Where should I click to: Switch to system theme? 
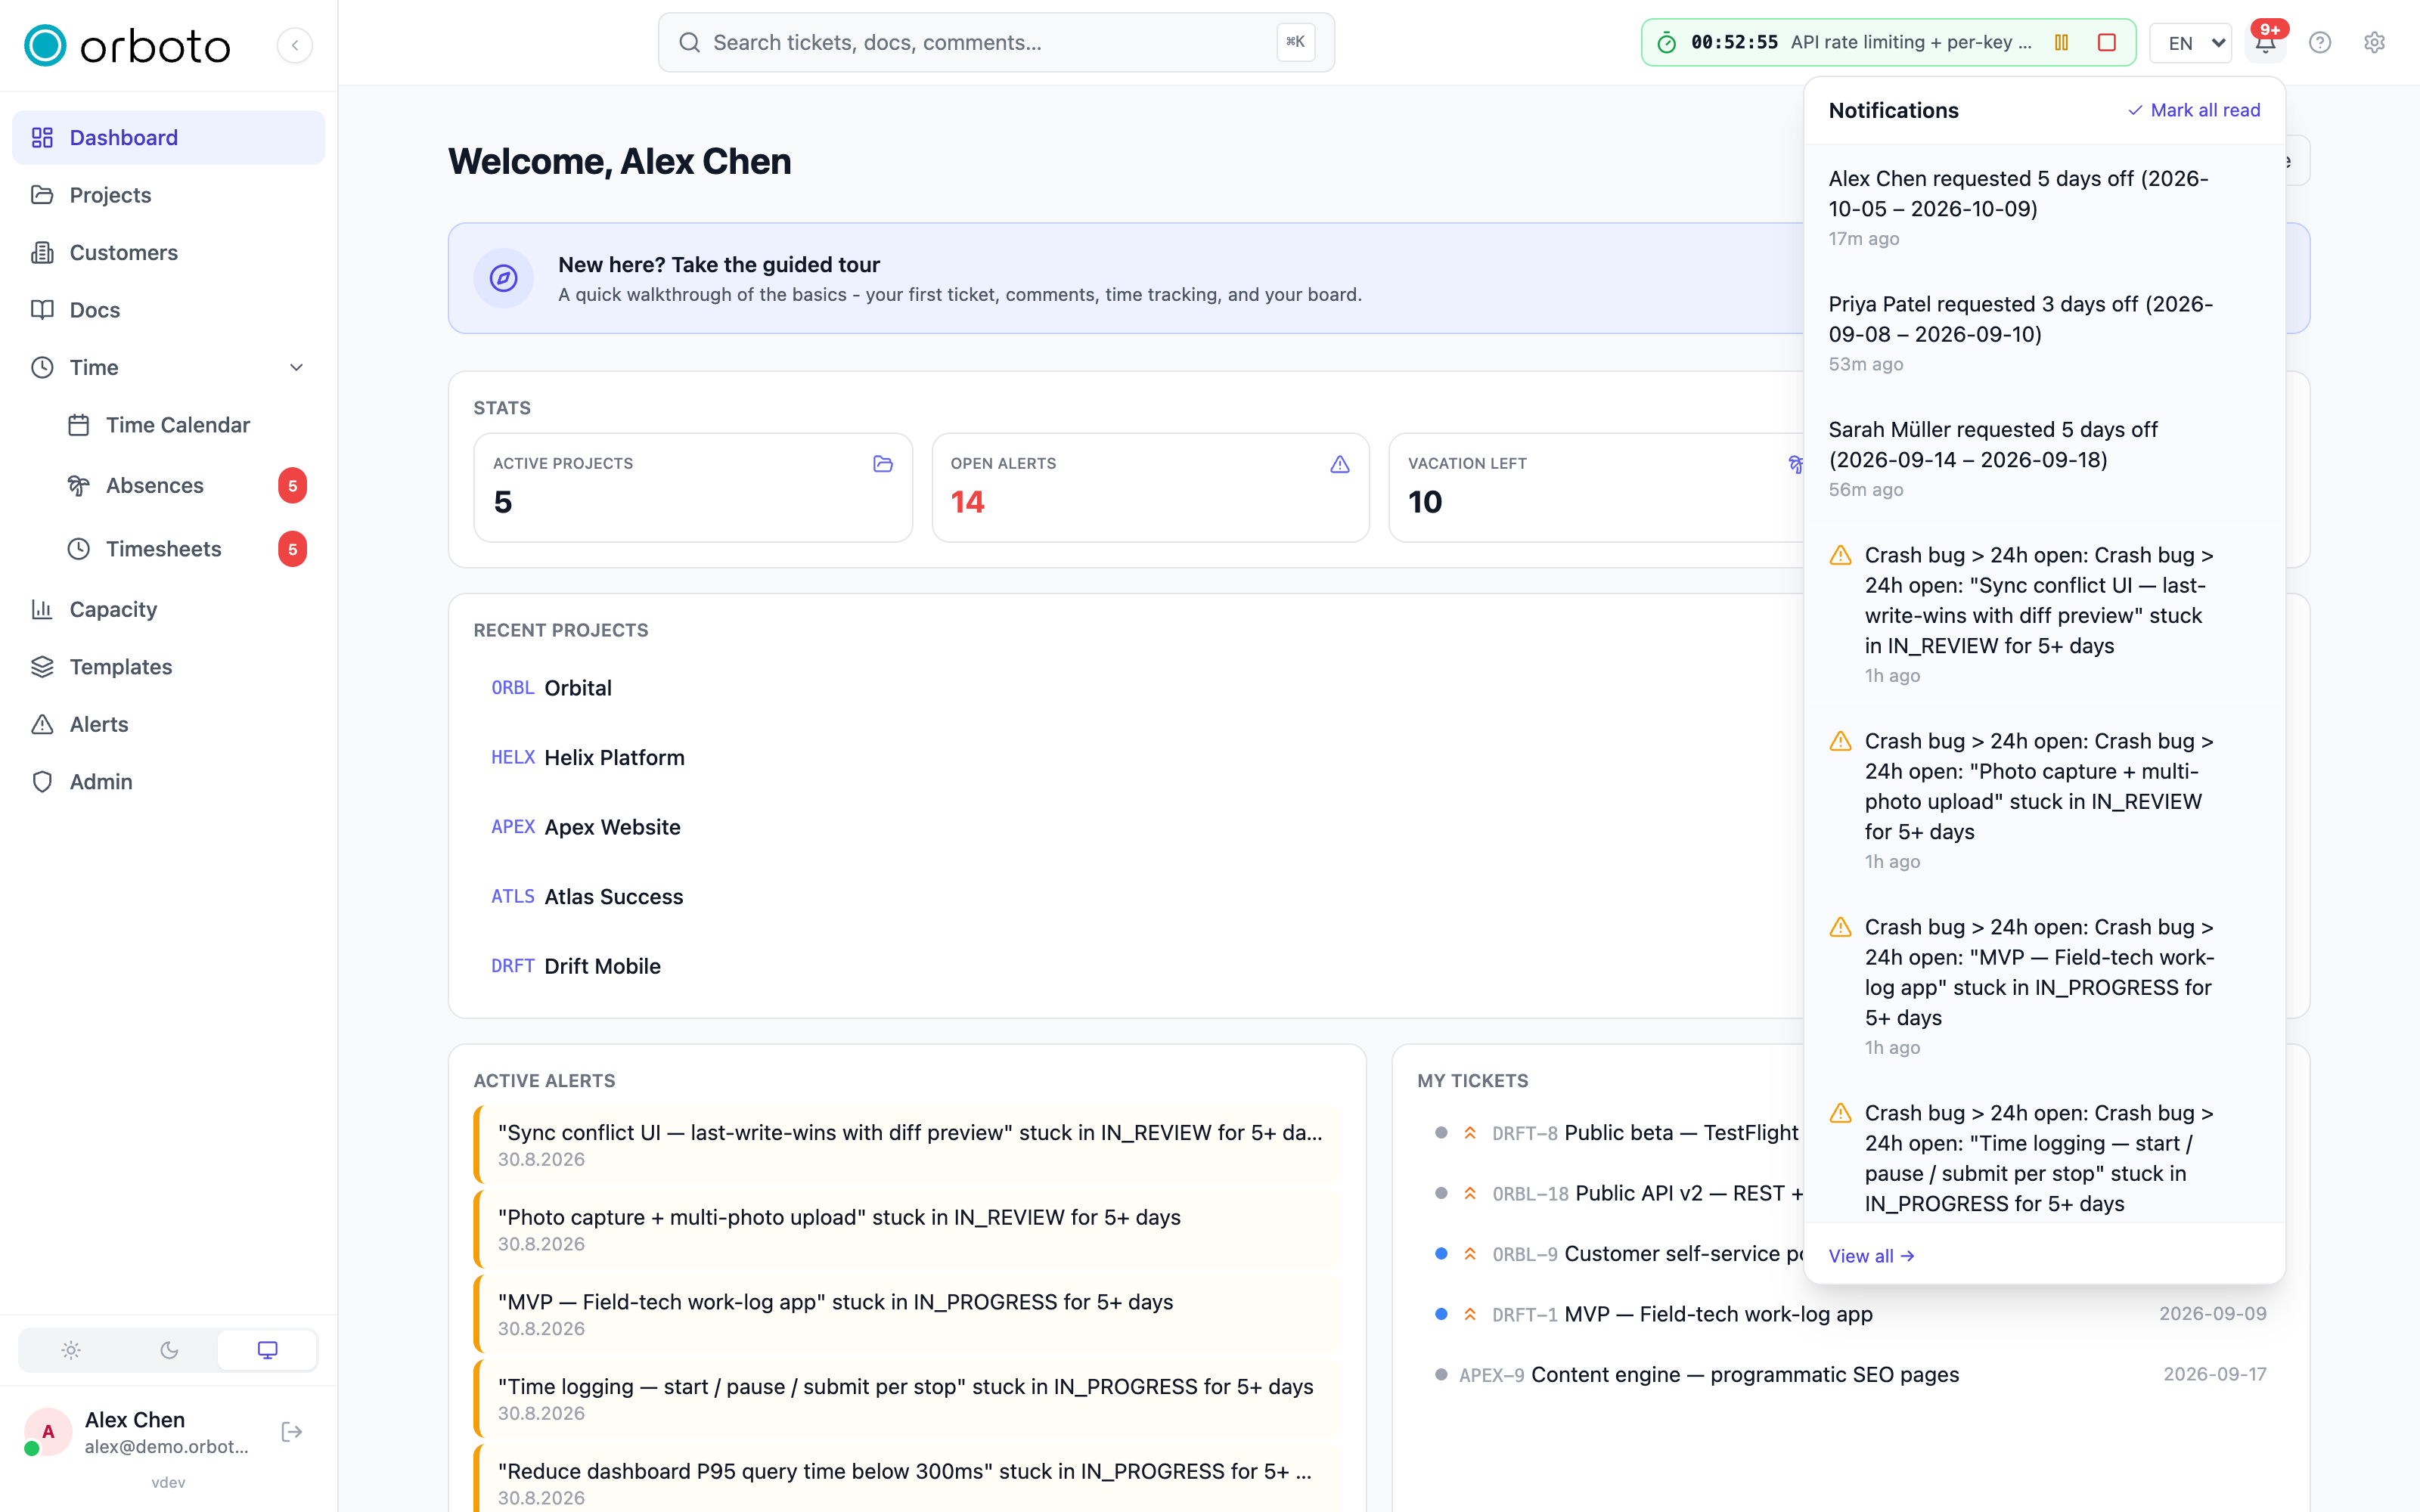pos(267,1350)
